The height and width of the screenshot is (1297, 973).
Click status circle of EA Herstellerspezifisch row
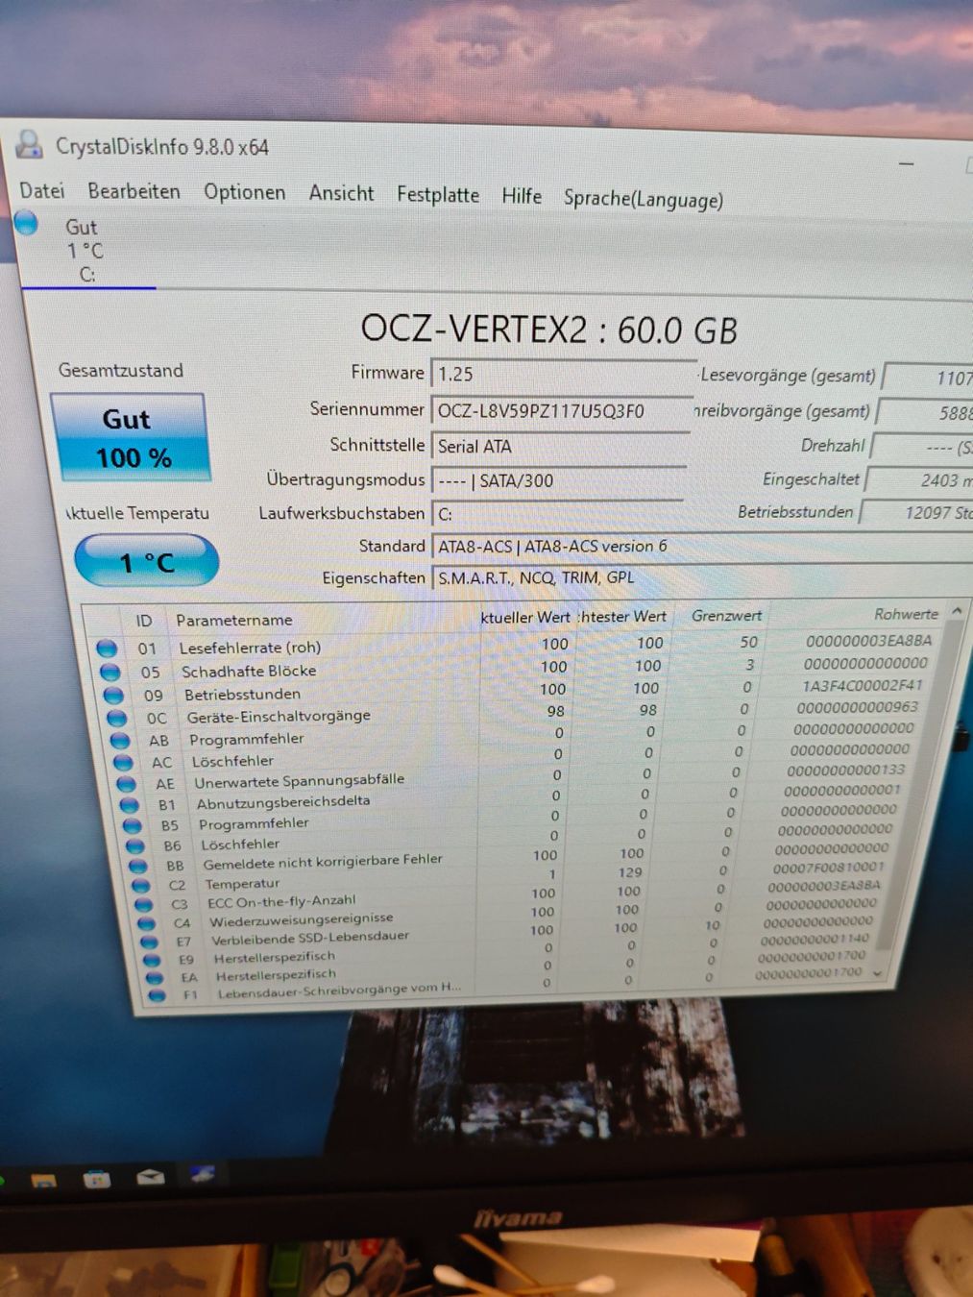155,978
